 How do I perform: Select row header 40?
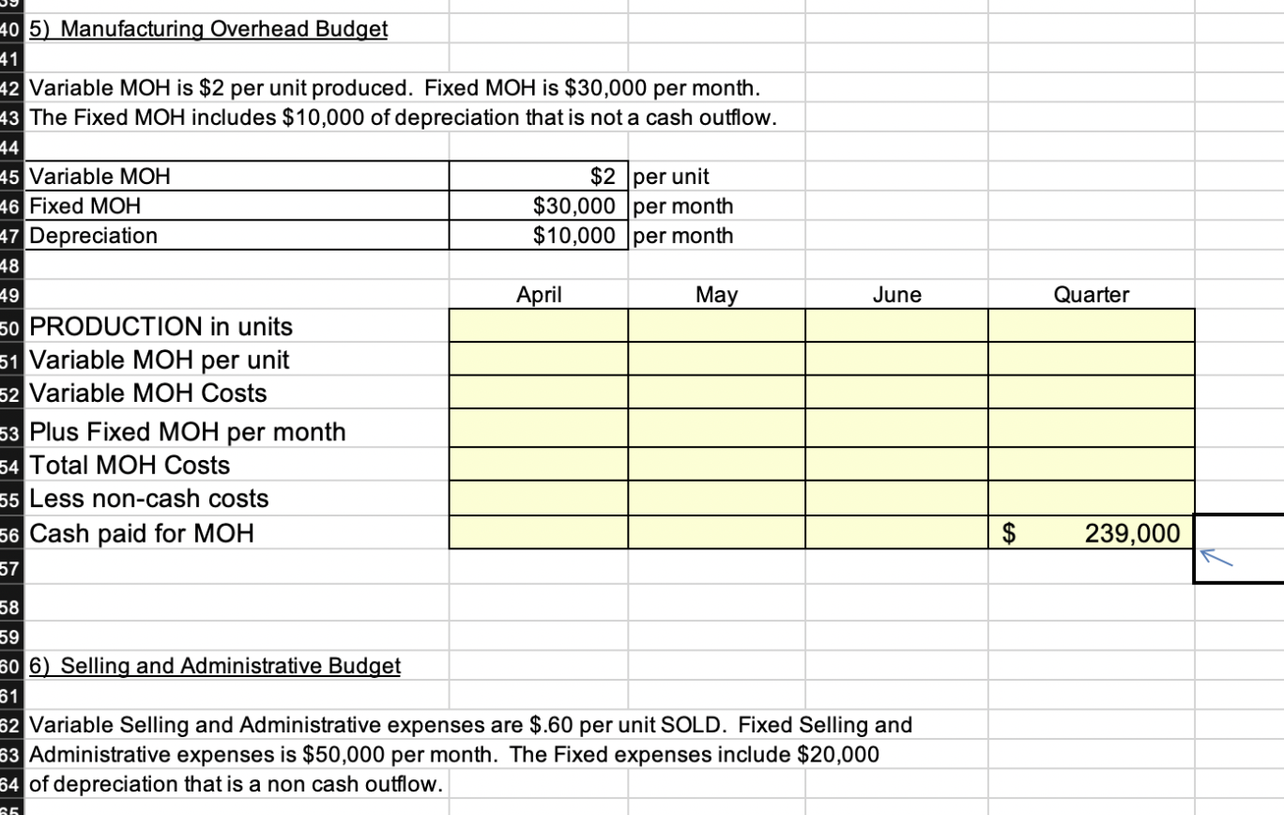pyautogui.click(x=11, y=29)
